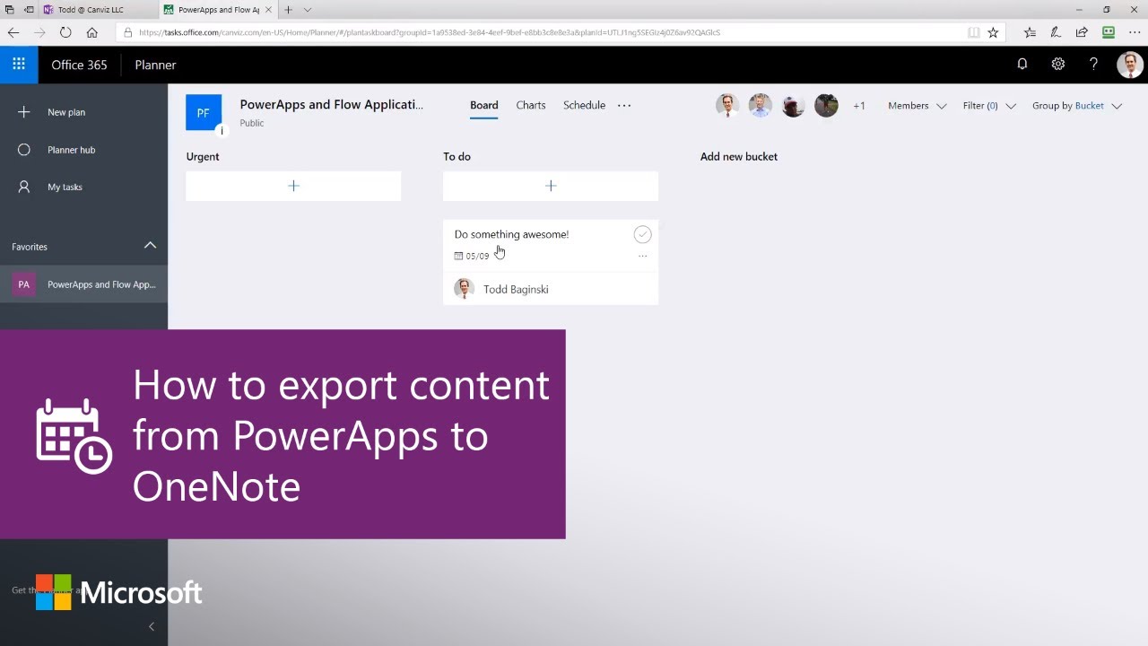1148x646 pixels.
Task: Open Office 365 settings gear
Action: click(x=1058, y=64)
